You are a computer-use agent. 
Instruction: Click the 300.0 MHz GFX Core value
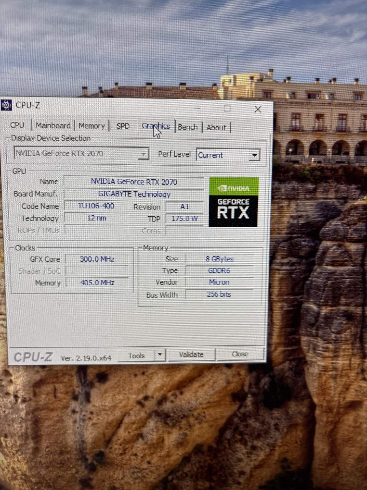pos(97,259)
